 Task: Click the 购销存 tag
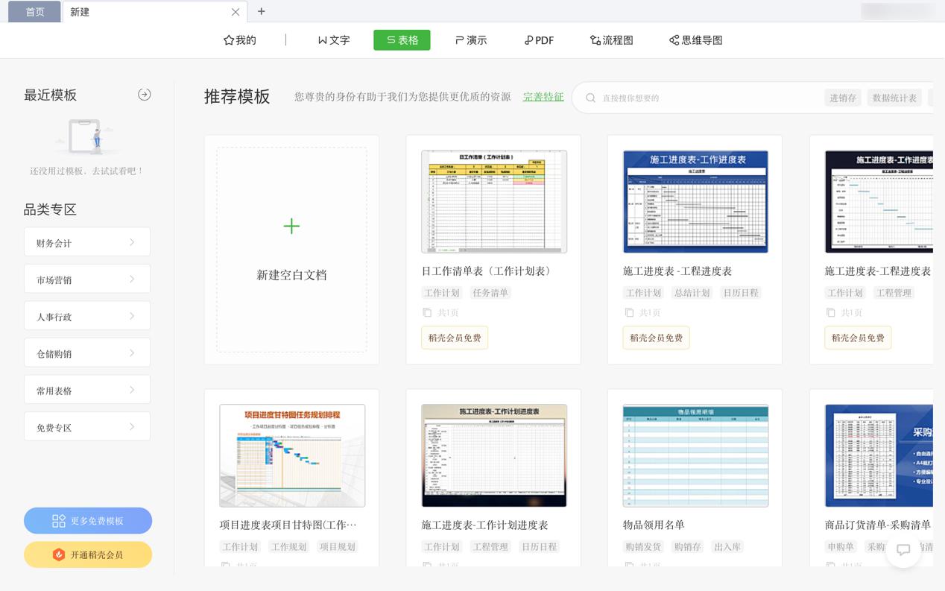point(687,546)
